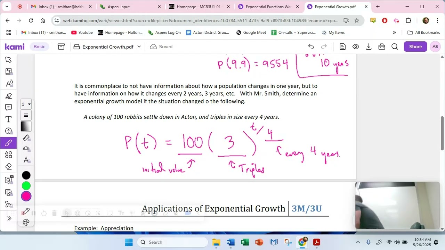The width and height of the screenshot is (445, 250).
Task: Click the browser address bar
Action: click(201, 20)
